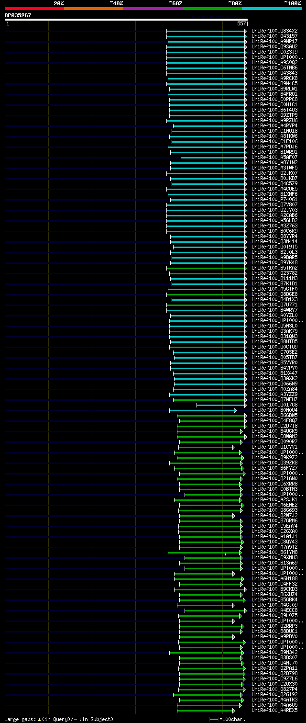Screen dimensions: 306x723
Task: Open hit UniRef100_B1X447
Action: point(274,373)
